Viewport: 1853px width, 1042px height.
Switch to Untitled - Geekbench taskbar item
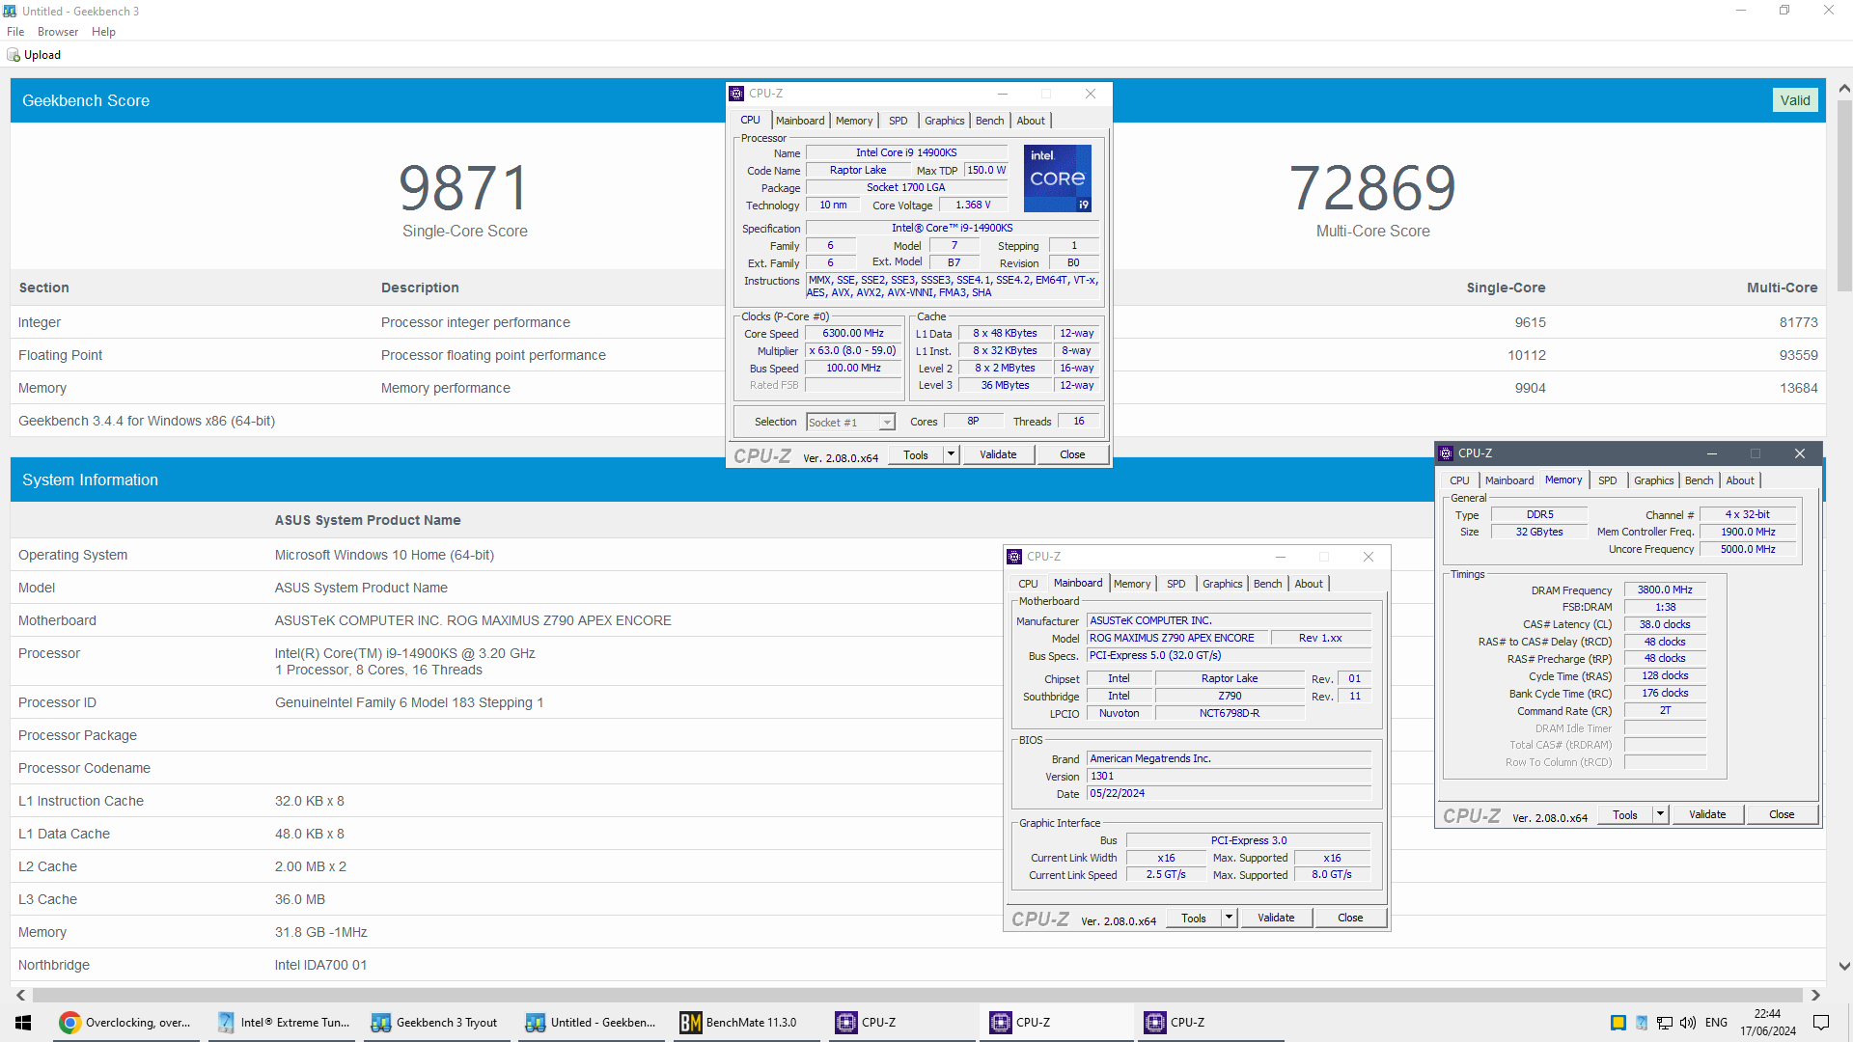pos(591,1023)
